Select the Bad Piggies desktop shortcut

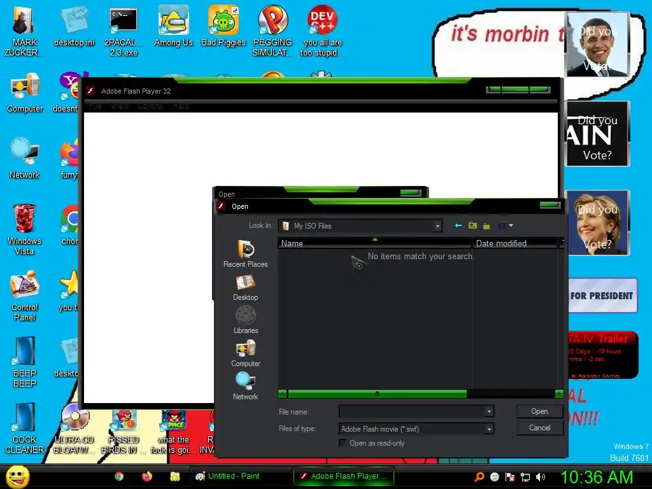(x=223, y=25)
